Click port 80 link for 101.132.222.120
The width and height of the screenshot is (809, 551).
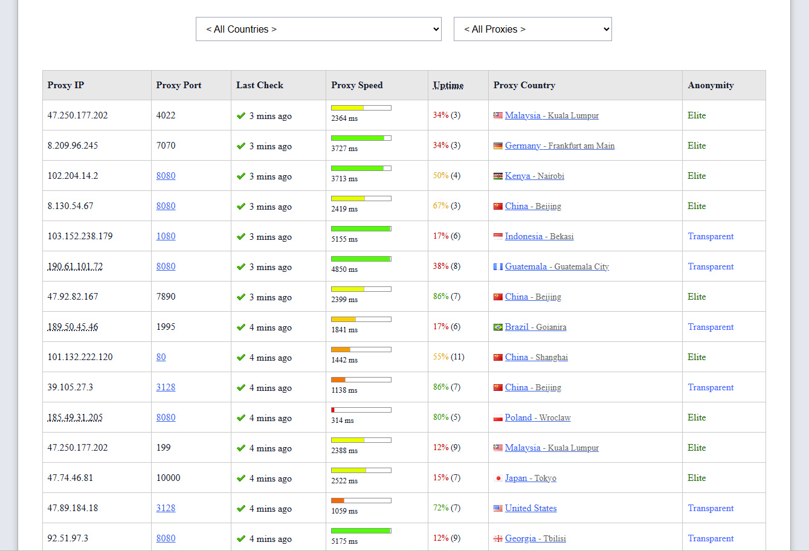click(x=161, y=357)
